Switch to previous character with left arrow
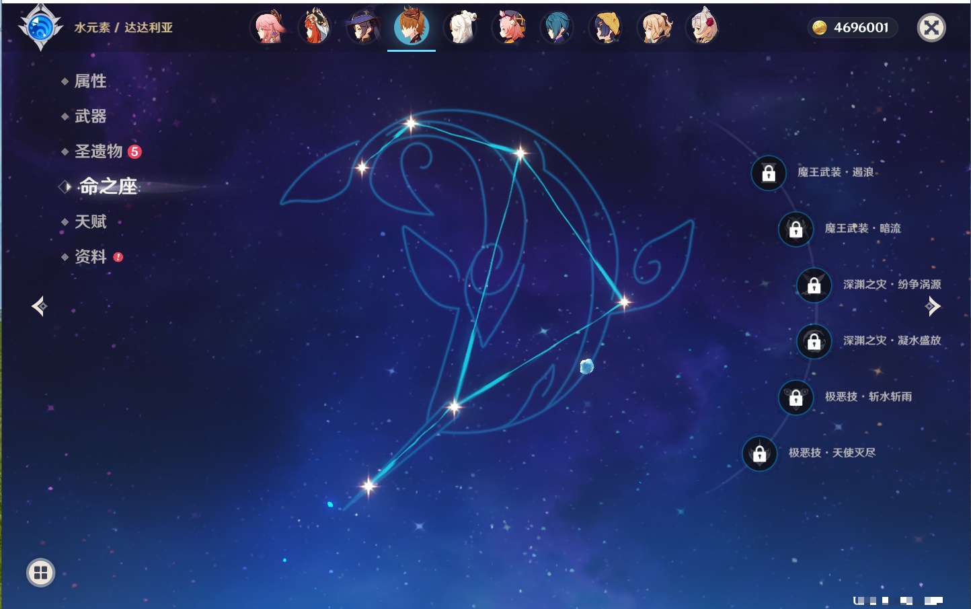This screenshot has width=971, height=609. (39, 306)
